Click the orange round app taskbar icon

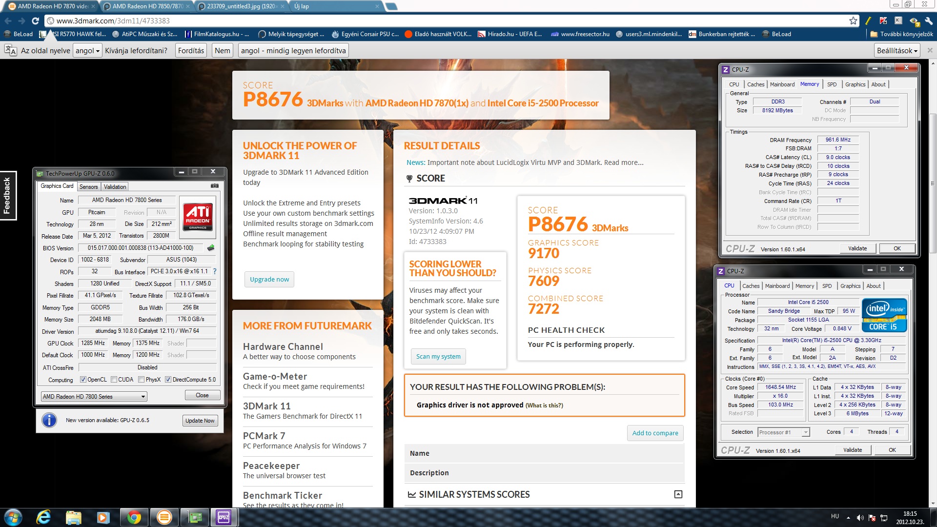click(164, 517)
